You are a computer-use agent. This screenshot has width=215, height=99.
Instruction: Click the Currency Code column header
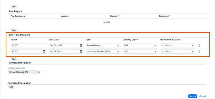pyautogui.click(x=130, y=40)
